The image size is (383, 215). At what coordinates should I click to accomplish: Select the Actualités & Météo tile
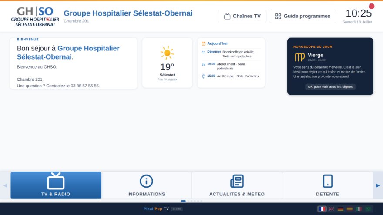237,185
